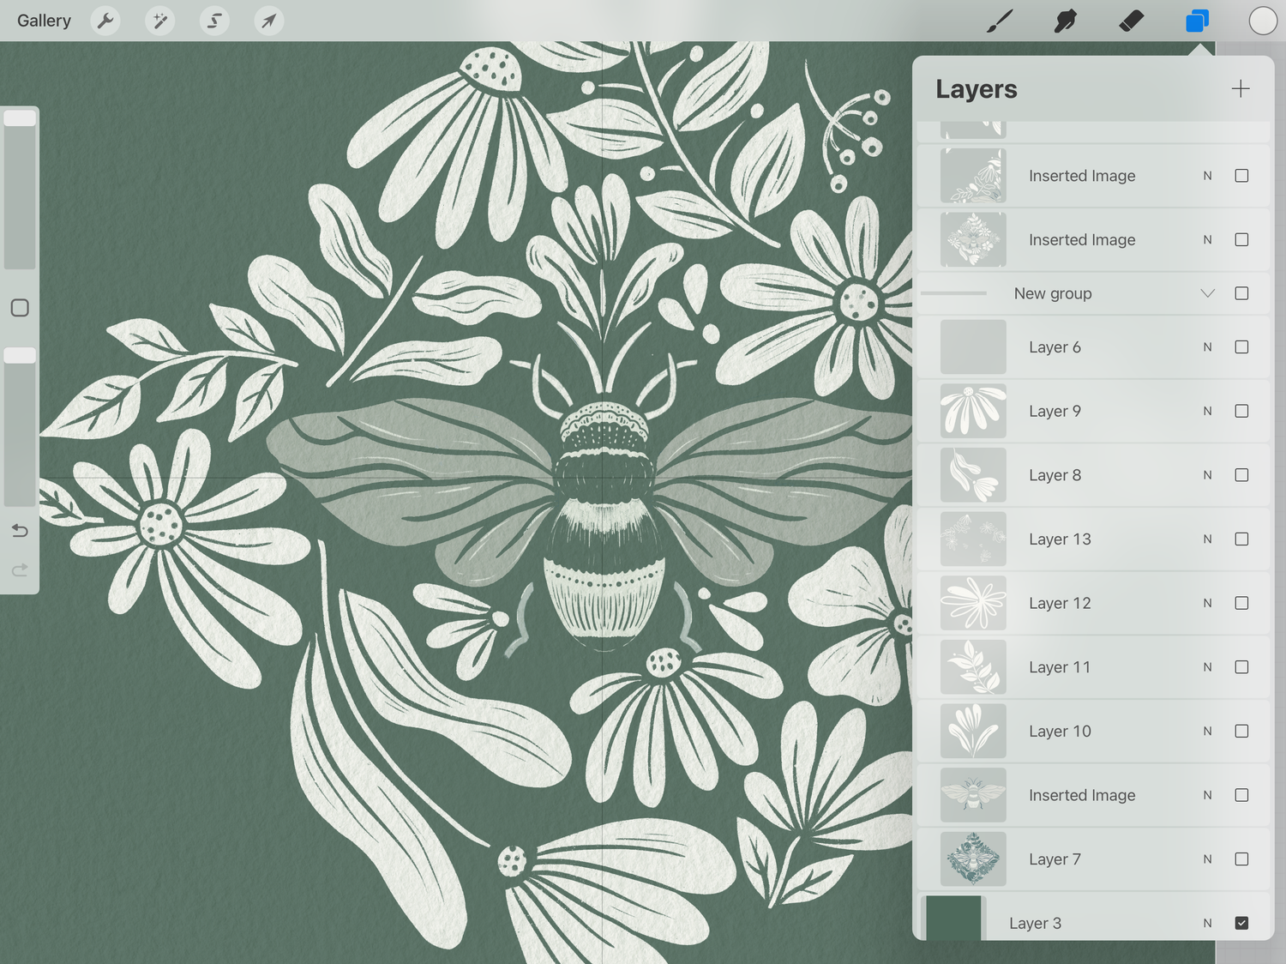Hide Layer 3 using its checkbox
Image resolution: width=1286 pixels, height=964 pixels.
coord(1241,923)
